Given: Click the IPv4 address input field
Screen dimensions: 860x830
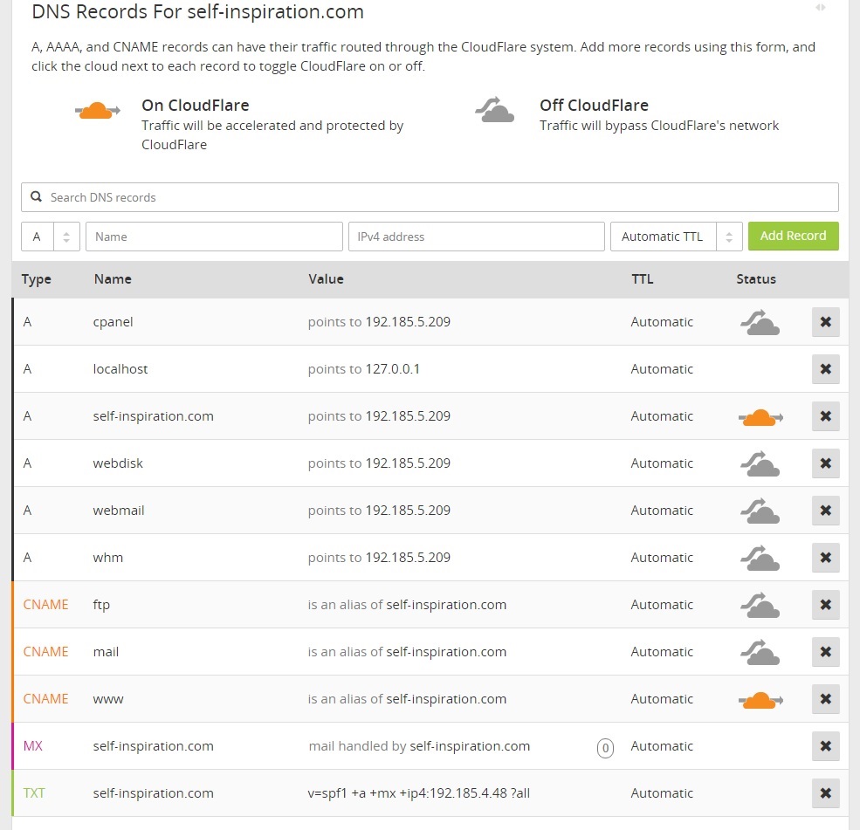Looking at the screenshot, I should click(x=477, y=237).
